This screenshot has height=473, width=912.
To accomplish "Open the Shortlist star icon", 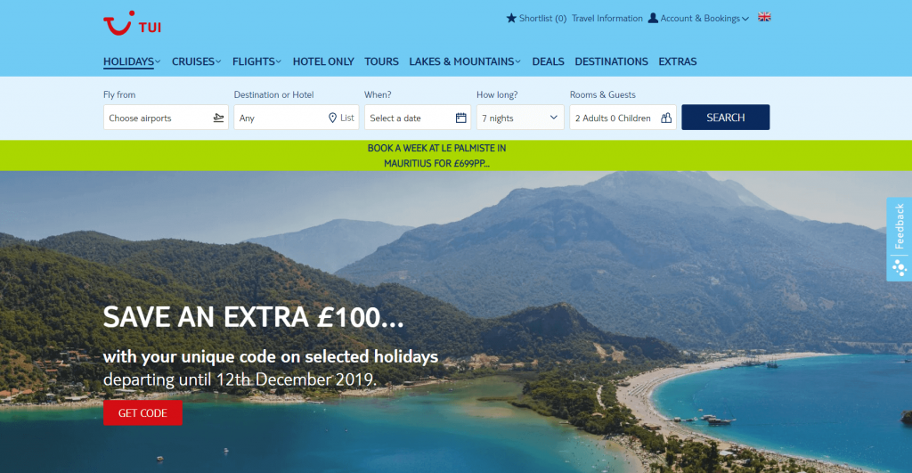I will coord(511,18).
